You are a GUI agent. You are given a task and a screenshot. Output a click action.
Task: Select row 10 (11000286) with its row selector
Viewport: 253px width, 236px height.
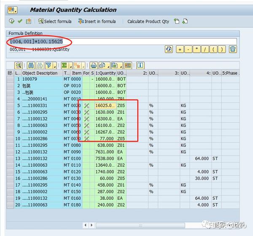pos(10,139)
